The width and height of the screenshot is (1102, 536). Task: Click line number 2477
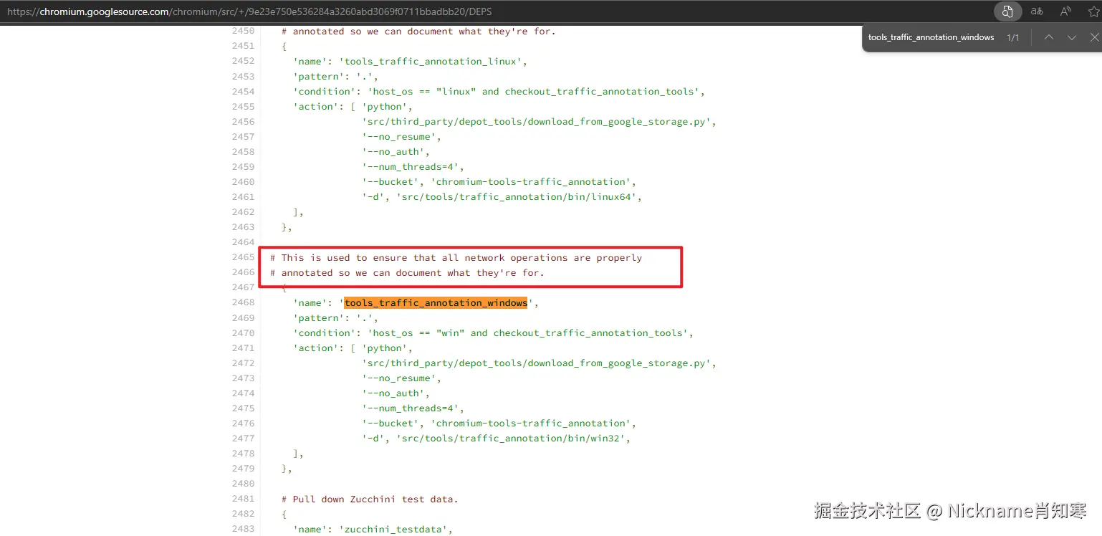(x=243, y=438)
